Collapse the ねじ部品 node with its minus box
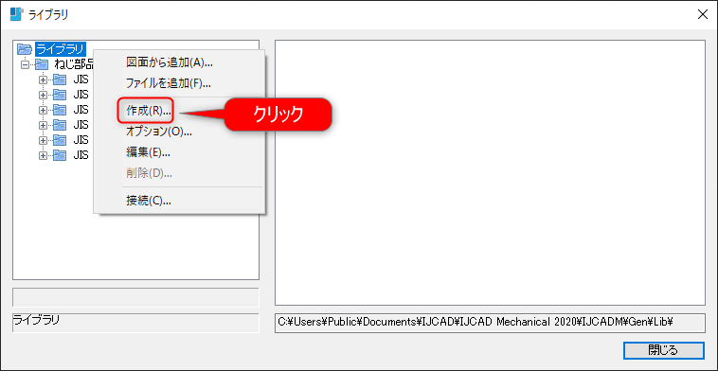The width and height of the screenshot is (718, 371). [x=26, y=64]
